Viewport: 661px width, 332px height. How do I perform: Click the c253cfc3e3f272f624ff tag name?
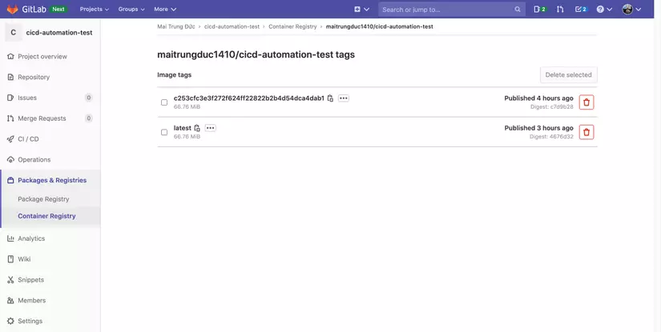click(x=249, y=98)
